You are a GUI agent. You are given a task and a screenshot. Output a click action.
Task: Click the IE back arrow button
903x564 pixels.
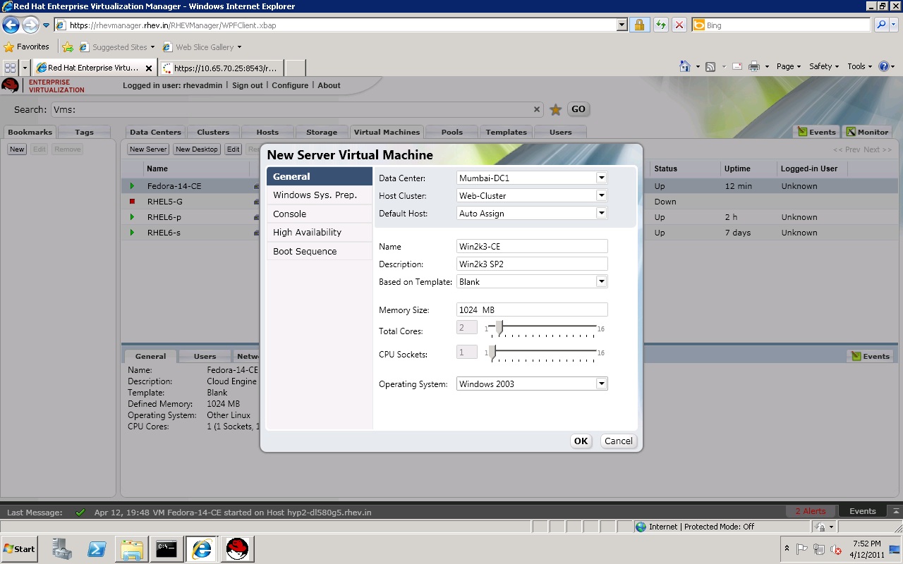(11, 25)
